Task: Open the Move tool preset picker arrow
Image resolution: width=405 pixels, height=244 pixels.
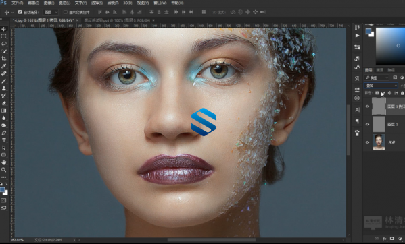Action: click(x=12, y=12)
